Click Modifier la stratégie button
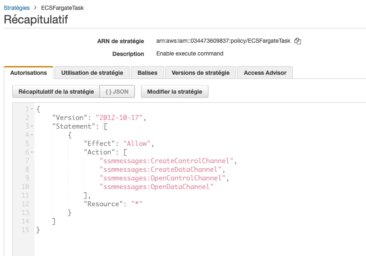 175,92
